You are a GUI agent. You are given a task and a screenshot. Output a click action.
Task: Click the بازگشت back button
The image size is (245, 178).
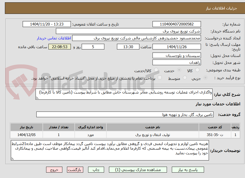75,170
